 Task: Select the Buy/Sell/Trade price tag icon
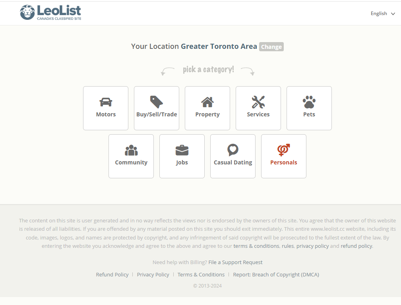click(157, 102)
